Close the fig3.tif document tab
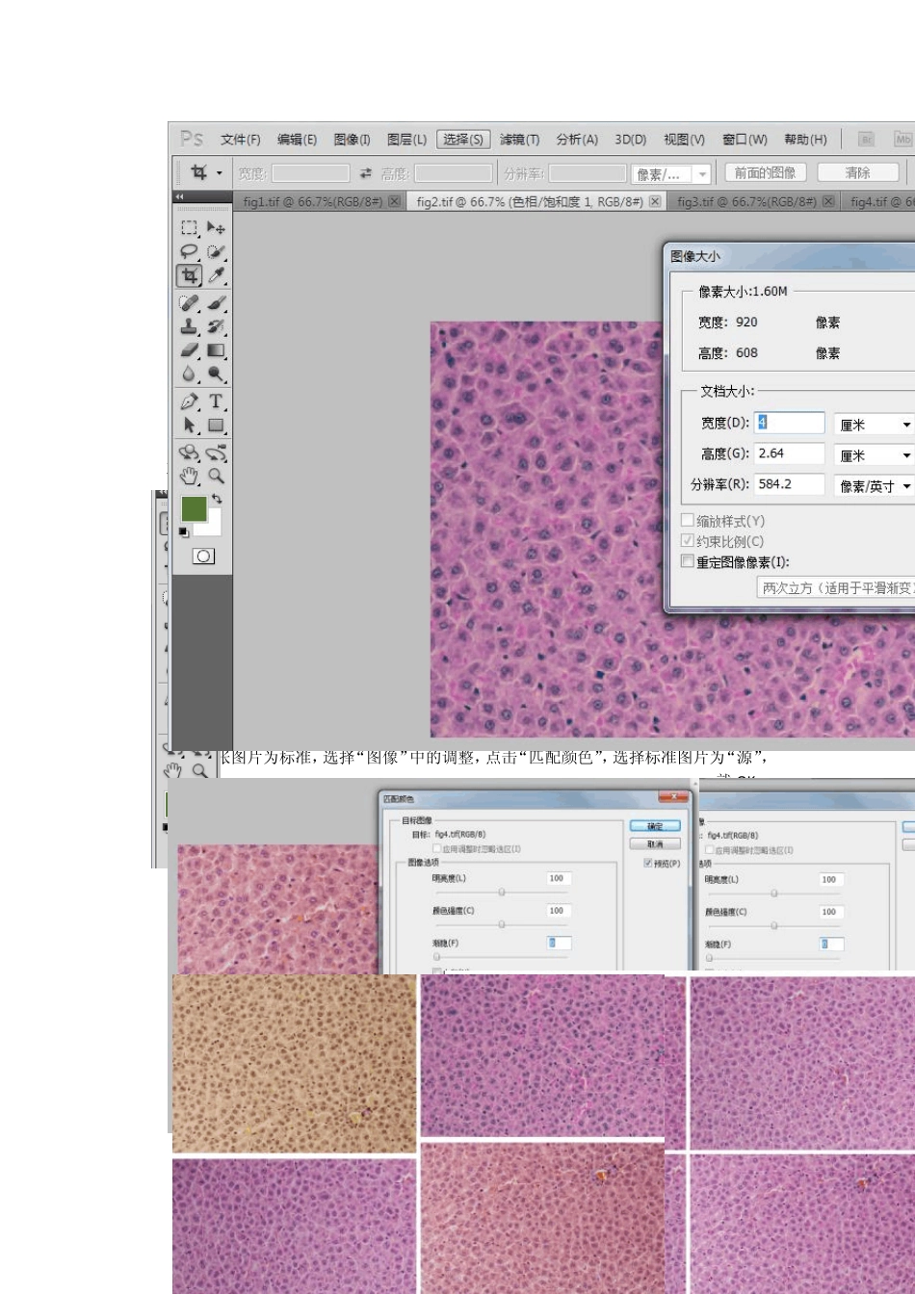Image resolution: width=915 pixels, height=1294 pixels. coord(827,201)
